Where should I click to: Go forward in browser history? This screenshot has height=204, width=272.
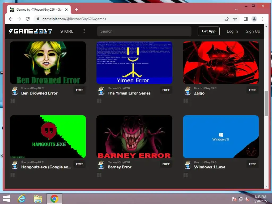(19, 19)
